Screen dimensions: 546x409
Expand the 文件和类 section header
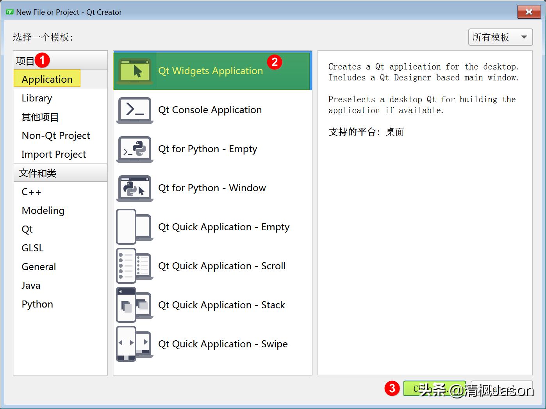click(37, 173)
